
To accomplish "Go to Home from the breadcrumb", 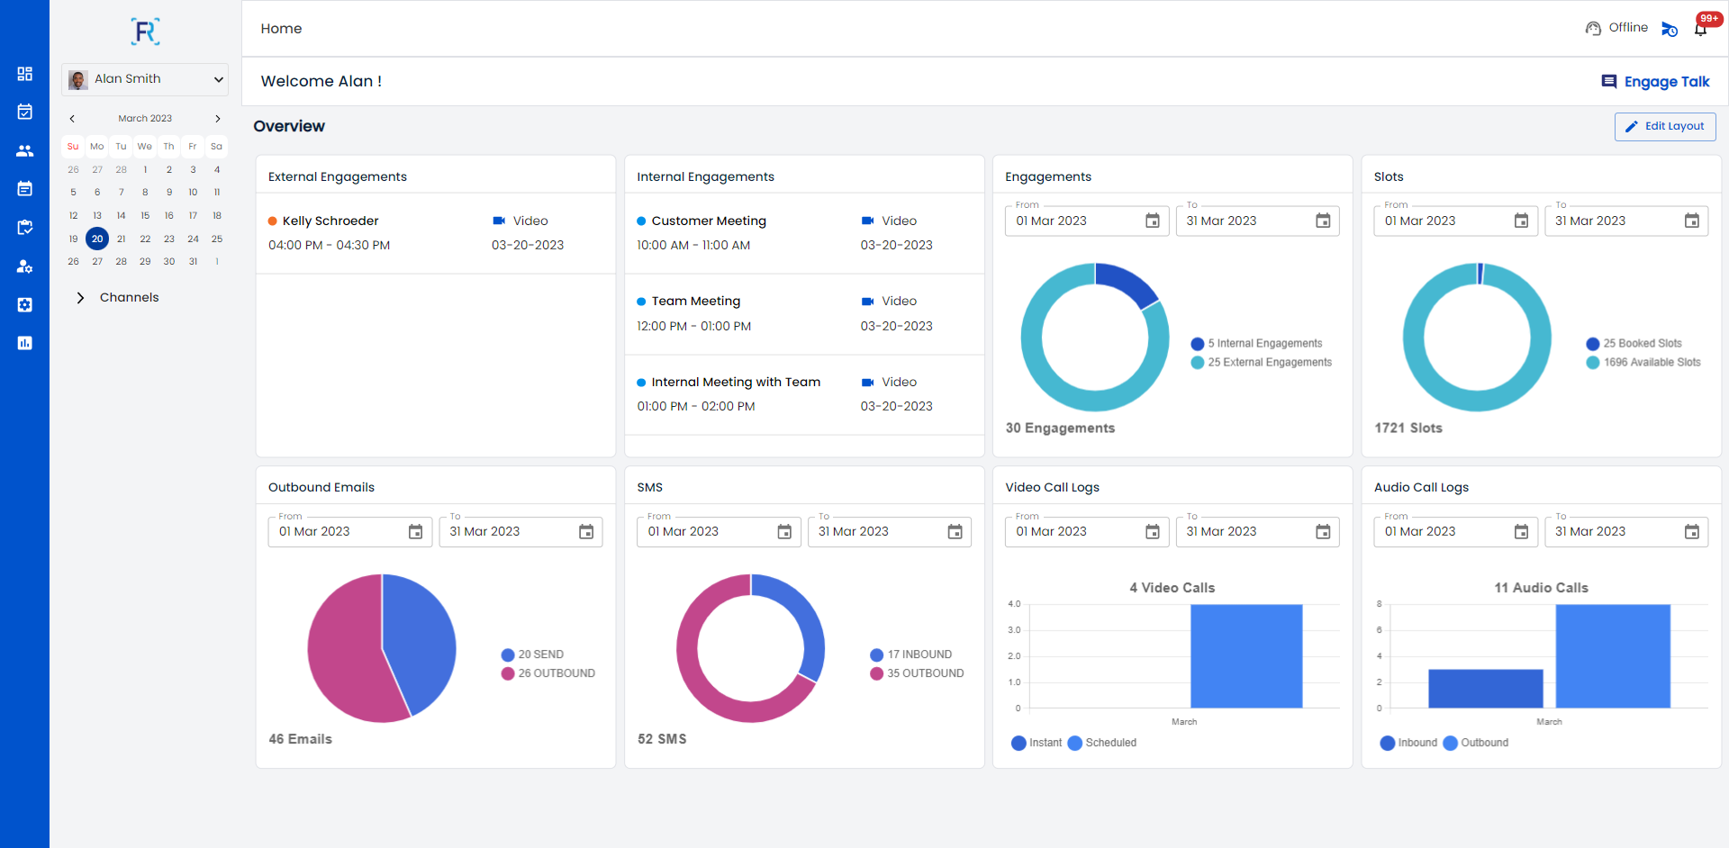I will click(x=281, y=28).
